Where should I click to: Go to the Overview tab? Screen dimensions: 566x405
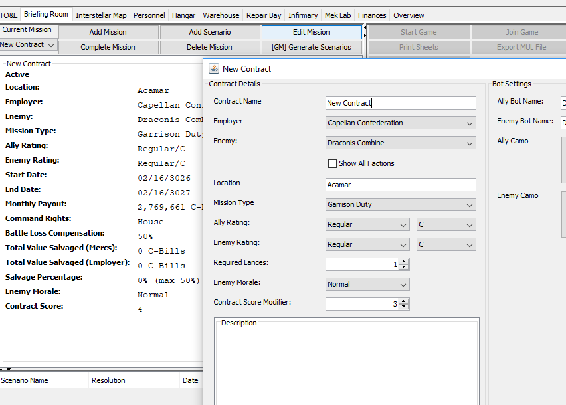[x=409, y=15]
